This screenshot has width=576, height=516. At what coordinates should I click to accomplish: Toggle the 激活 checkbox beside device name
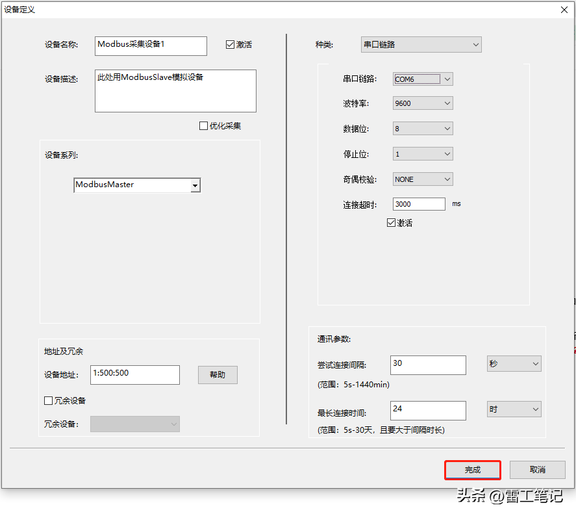(230, 45)
